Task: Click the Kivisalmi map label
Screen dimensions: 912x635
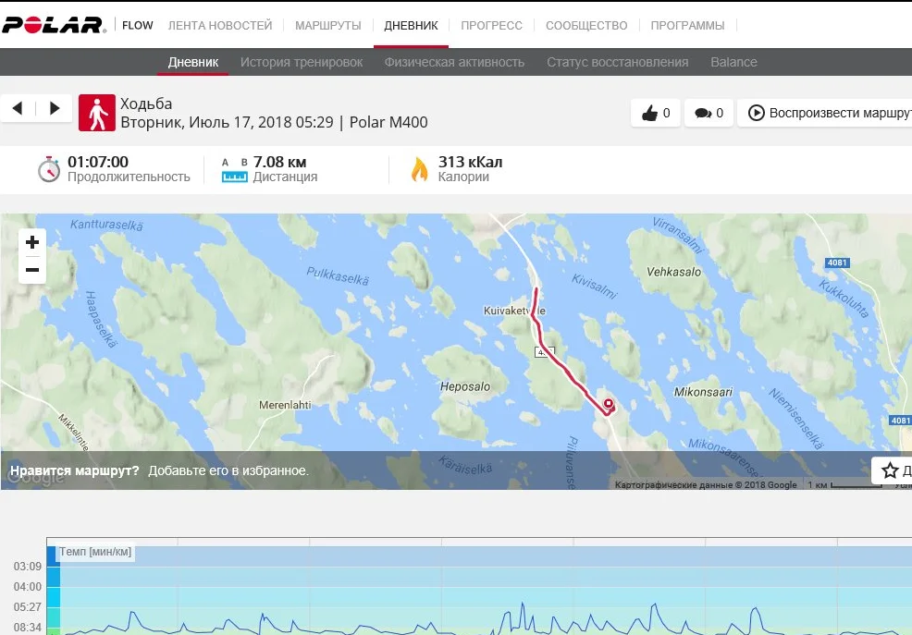Action: [594, 286]
